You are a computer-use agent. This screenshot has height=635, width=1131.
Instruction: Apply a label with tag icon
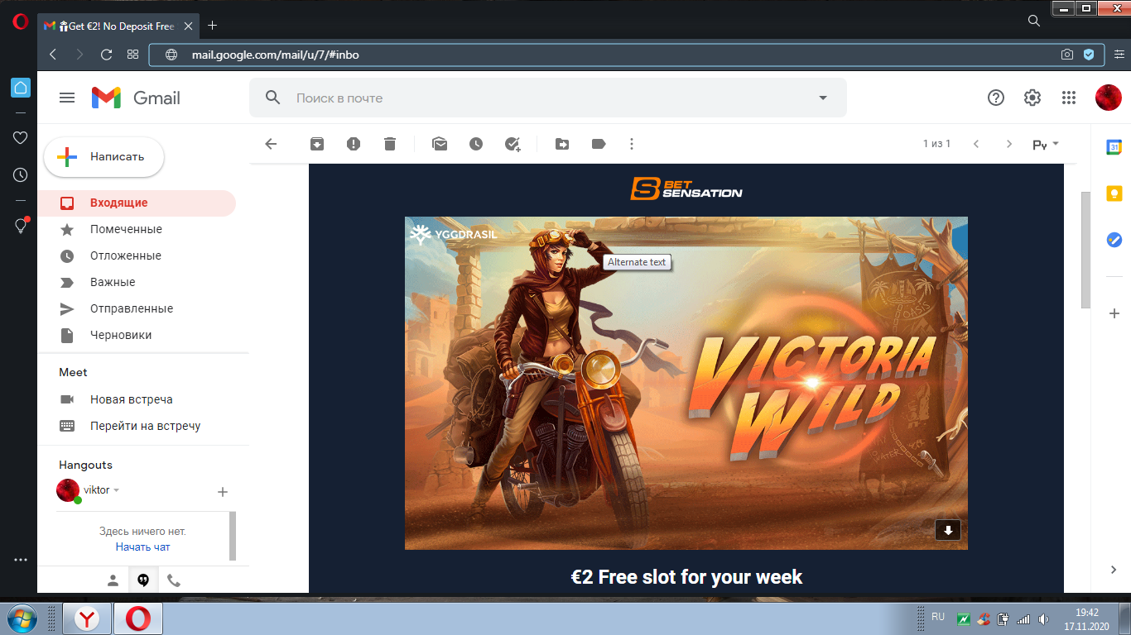coord(599,144)
